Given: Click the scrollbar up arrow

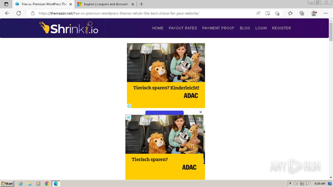Looking at the screenshot, I should tap(331, 21).
